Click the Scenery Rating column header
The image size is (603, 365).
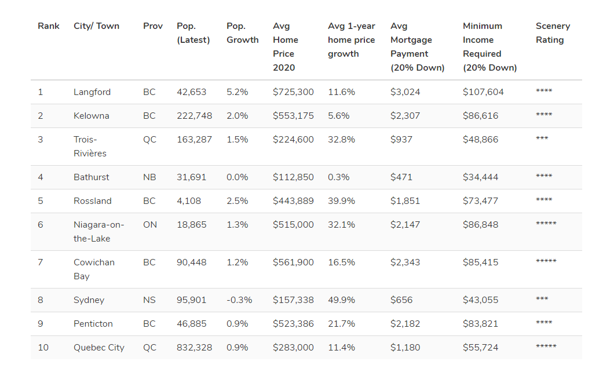553,33
